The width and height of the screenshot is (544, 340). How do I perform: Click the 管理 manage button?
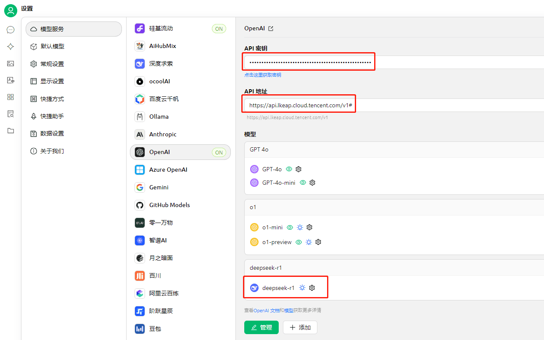pos(261,327)
